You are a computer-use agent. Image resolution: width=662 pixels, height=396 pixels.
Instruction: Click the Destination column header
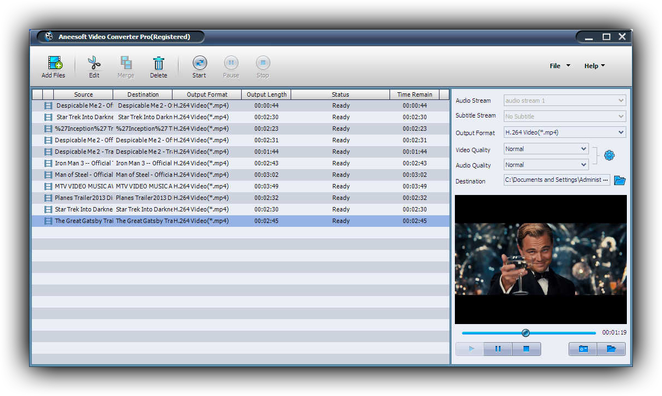(143, 94)
